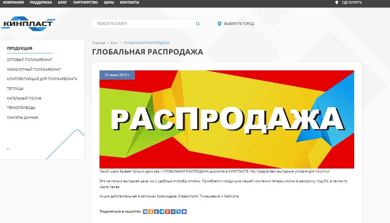Viewport: 390px width, 223px height.
Task: Share via LiveJournal pencil icon
Action: 179,211
